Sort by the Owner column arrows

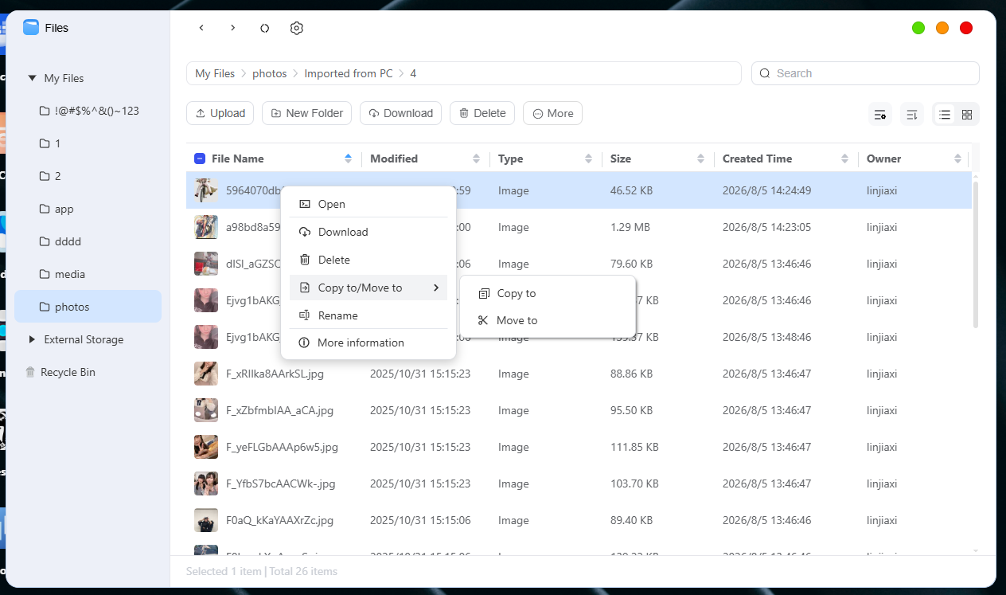[x=957, y=159]
